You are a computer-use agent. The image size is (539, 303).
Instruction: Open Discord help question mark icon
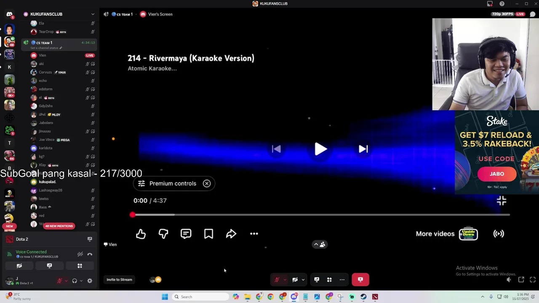click(x=502, y=4)
